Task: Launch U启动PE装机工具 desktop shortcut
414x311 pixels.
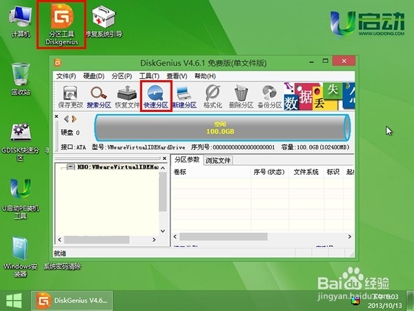Action: pyautogui.click(x=20, y=199)
